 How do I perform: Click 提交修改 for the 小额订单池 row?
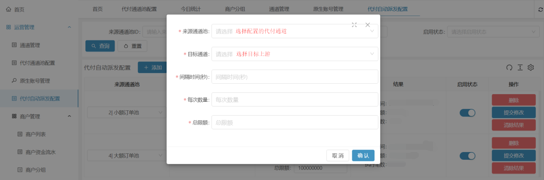coord(514,113)
